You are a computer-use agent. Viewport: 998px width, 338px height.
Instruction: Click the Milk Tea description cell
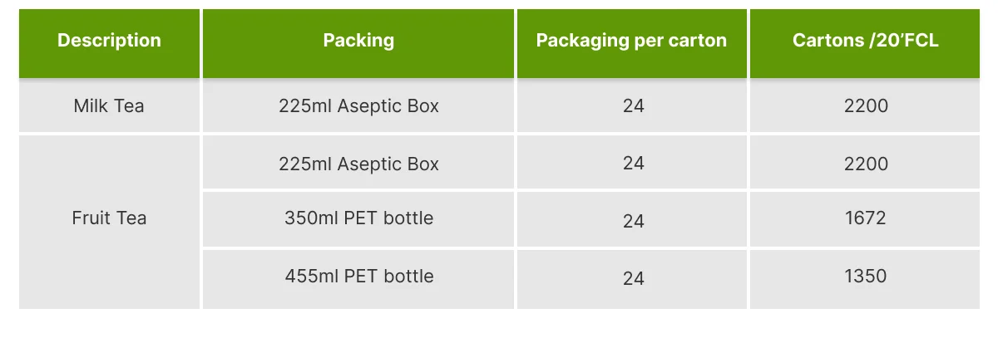(109, 106)
